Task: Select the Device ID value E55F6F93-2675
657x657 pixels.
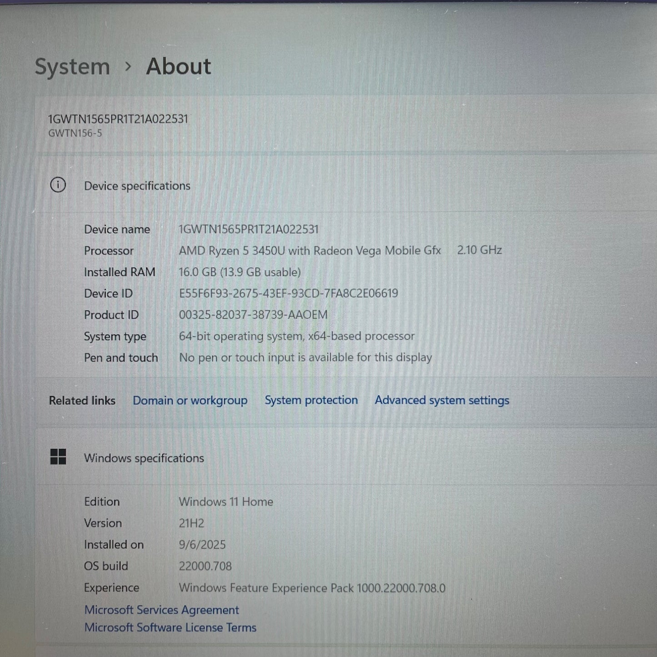Action: [288, 293]
